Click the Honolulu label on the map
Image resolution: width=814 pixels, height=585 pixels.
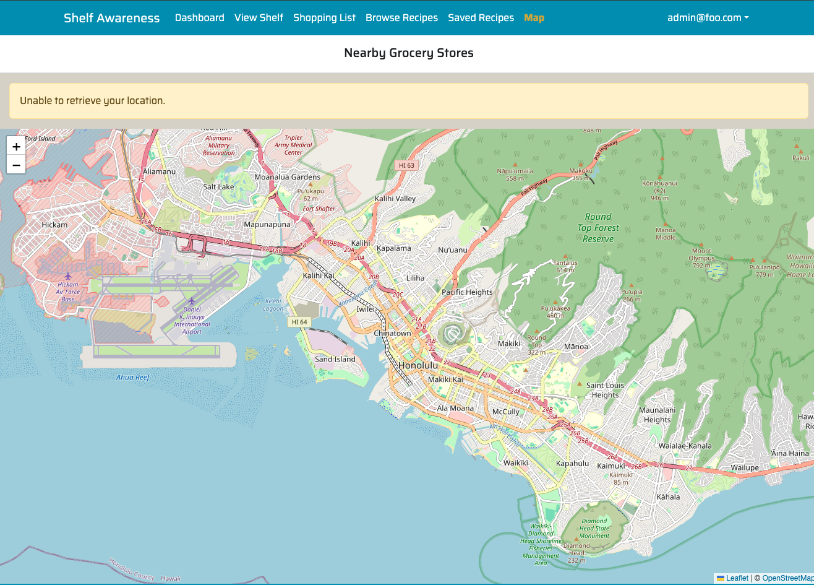pos(418,366)
